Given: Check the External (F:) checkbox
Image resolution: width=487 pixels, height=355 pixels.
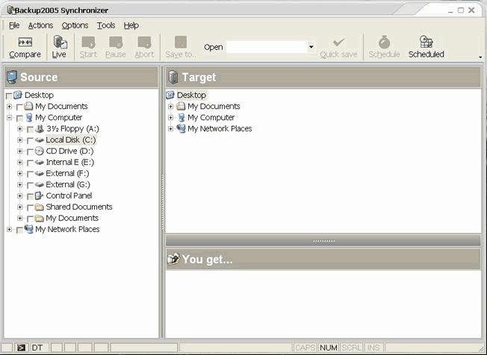Looking at the screenshot, I should (x=30, y=174).
